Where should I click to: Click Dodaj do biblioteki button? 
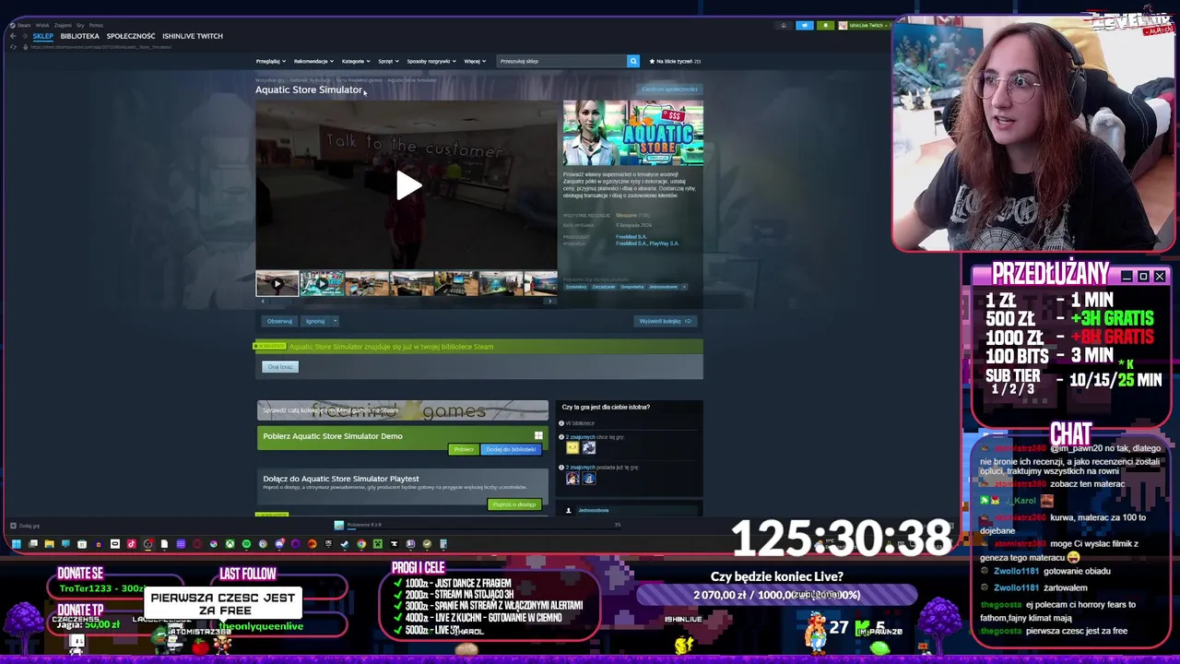(511, 449)
